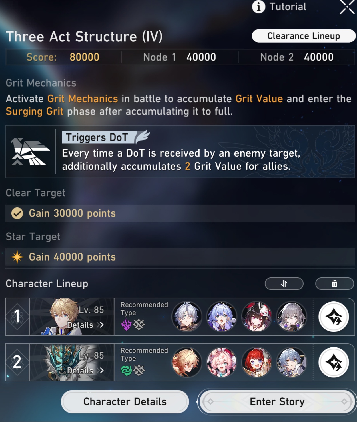This screenshot has width=357, height=422.
Task: Click the Gain 30000 points checkmark
Action: pyautogui.click(x=17, y=213)
